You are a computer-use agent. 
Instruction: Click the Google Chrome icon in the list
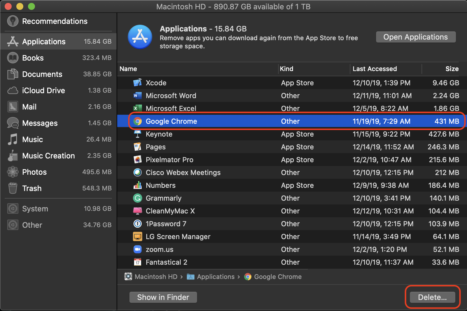tap(138, 121)
